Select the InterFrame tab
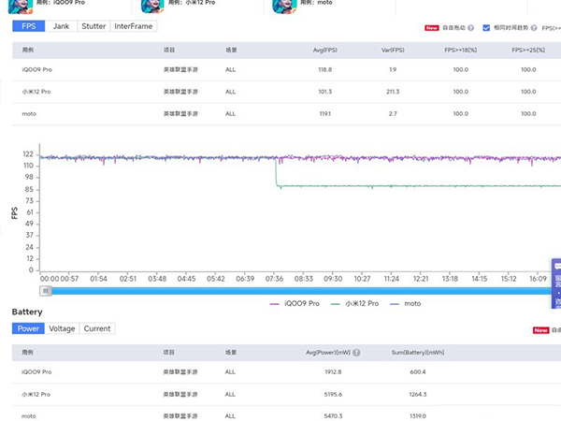 pos(133,26)
